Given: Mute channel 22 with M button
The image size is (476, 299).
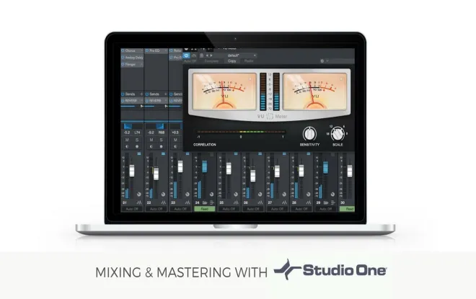Looking at the screenshot, I should pyautogui.click(x=151, y=140).
